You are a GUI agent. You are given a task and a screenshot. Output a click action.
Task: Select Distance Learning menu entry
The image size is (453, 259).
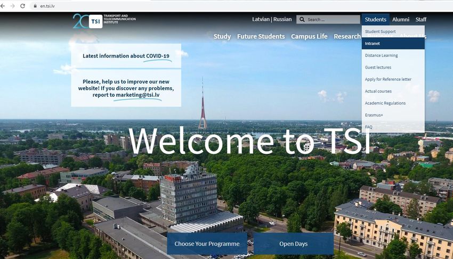393,55
